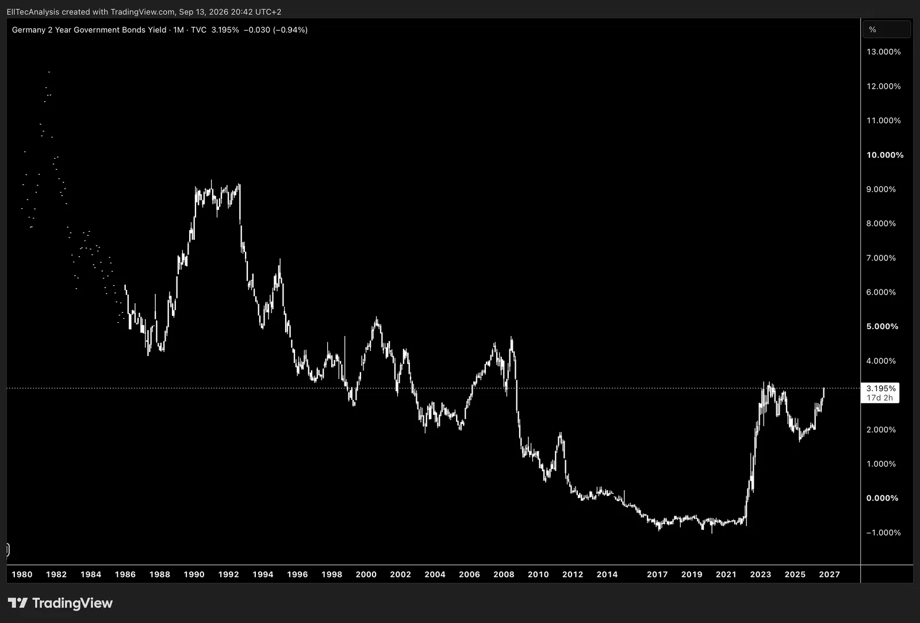Click the "1.000%" price axis label
The image size is (920, 623).
(x=881, y=464)
